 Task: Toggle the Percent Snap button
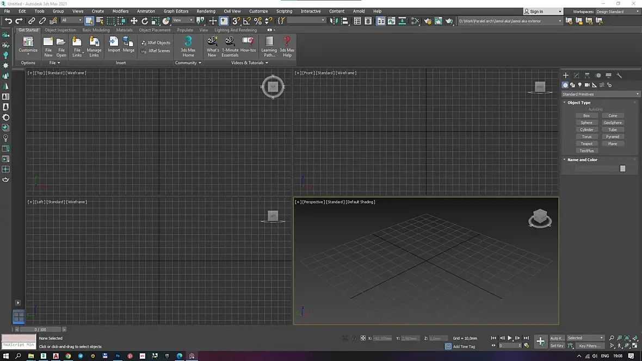tap(258, 21)
